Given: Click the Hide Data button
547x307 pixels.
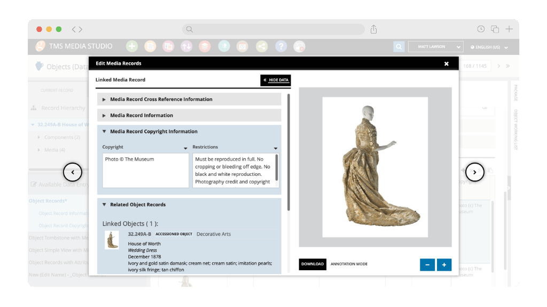Looking at the screenshot, I should click(276, 80).
